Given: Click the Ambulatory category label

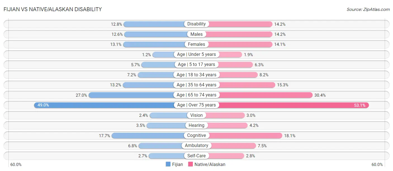Looking at the screenshot, I should 197,146.
